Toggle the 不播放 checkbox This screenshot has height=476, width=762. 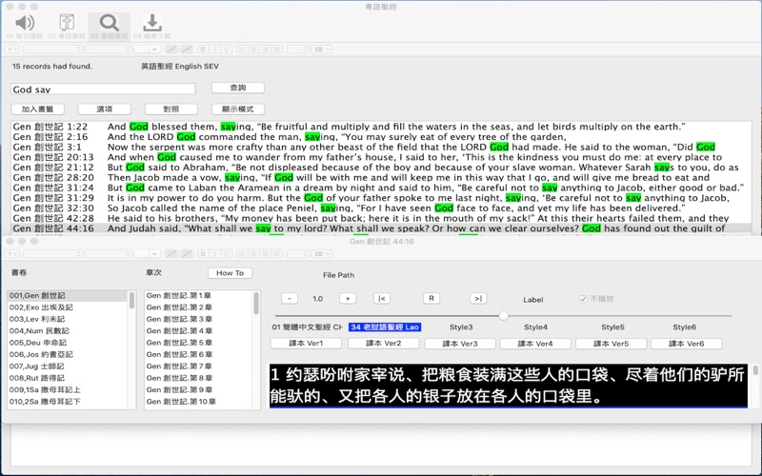click(584, 299)
